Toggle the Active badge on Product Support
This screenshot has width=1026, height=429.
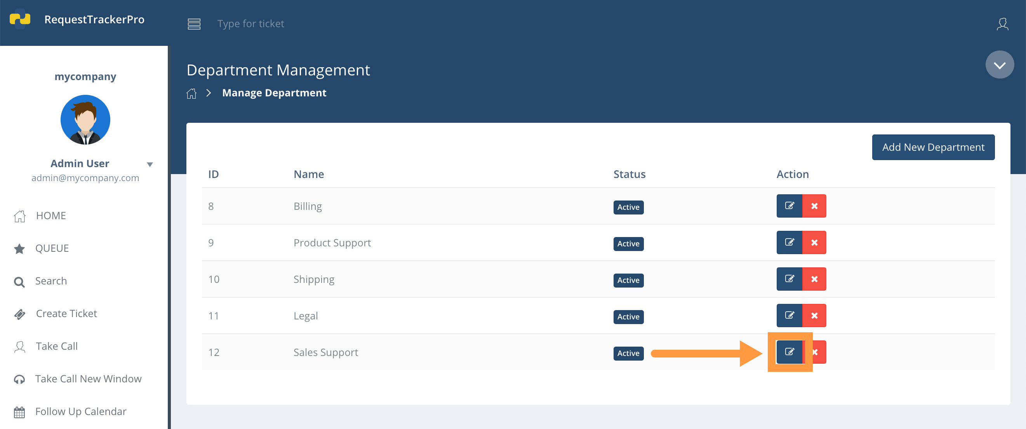pos(628,244)
